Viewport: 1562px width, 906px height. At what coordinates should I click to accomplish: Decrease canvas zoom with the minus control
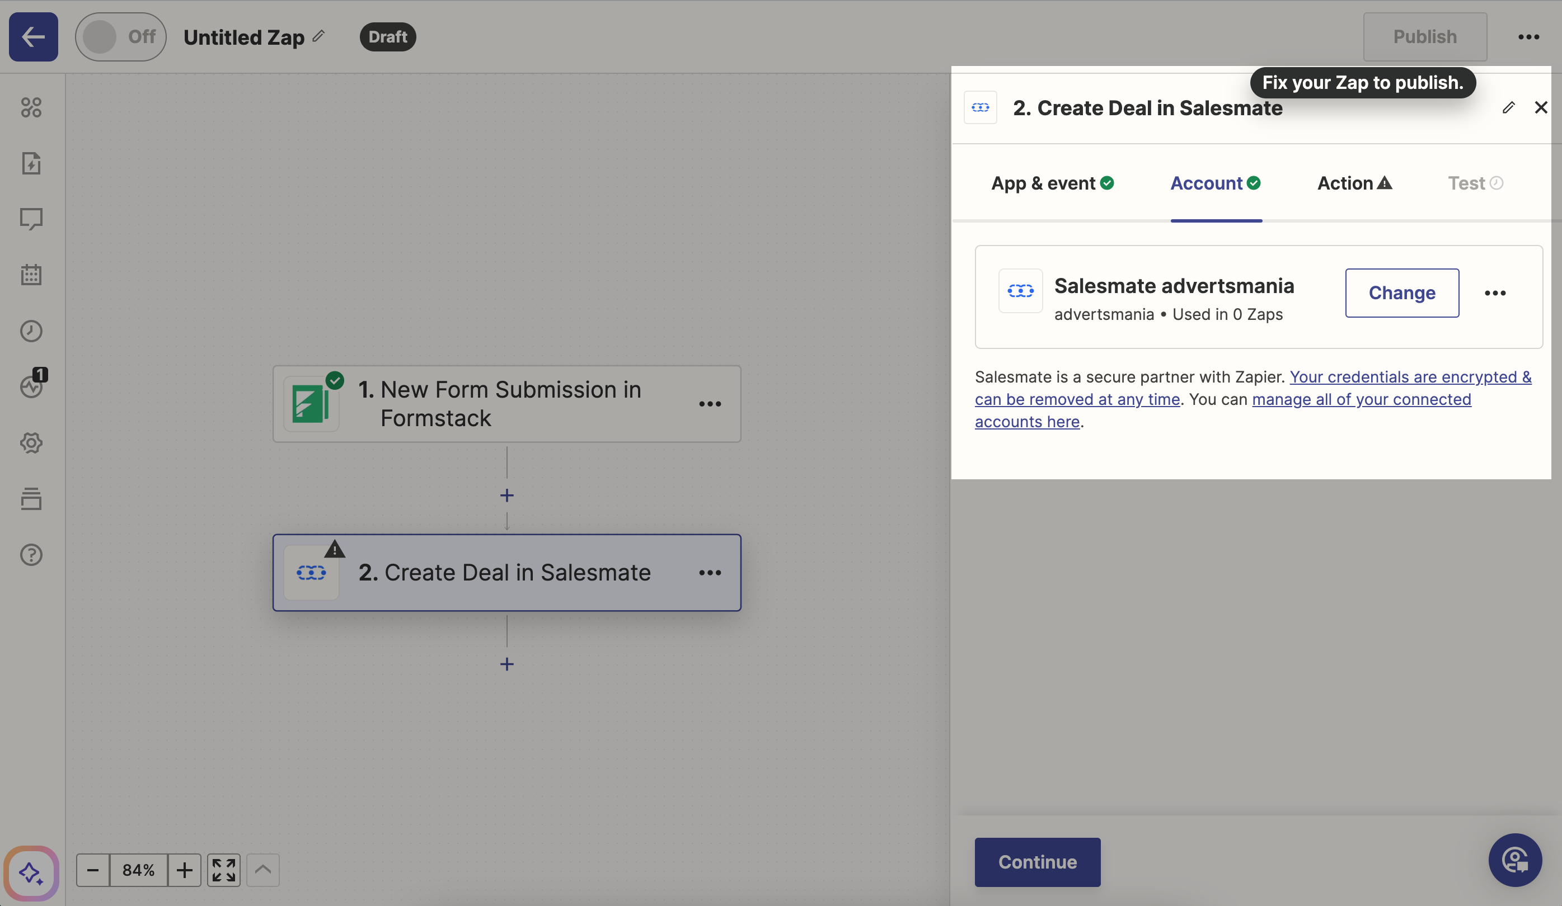93,870
